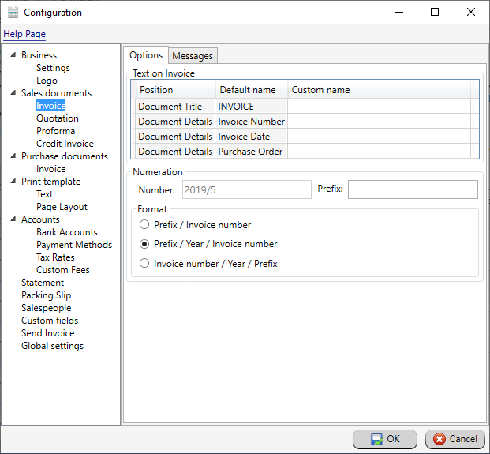The width and height of the screenshot is (490, 454).
Task: Click the Cancel button
Action: point(455,439)
